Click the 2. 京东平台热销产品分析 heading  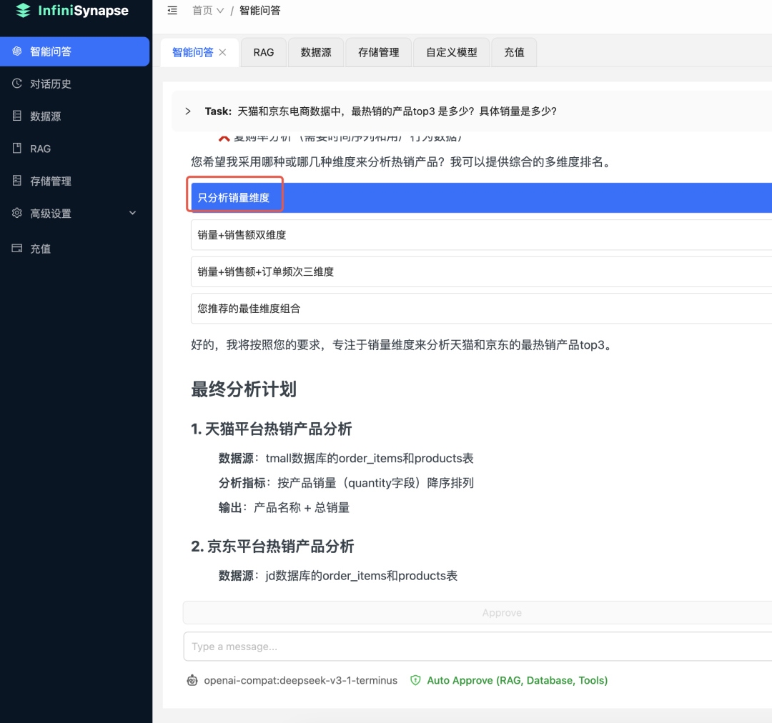272,547
